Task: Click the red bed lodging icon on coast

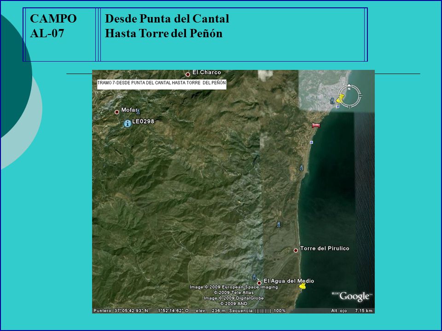Action: pos(316,125)
